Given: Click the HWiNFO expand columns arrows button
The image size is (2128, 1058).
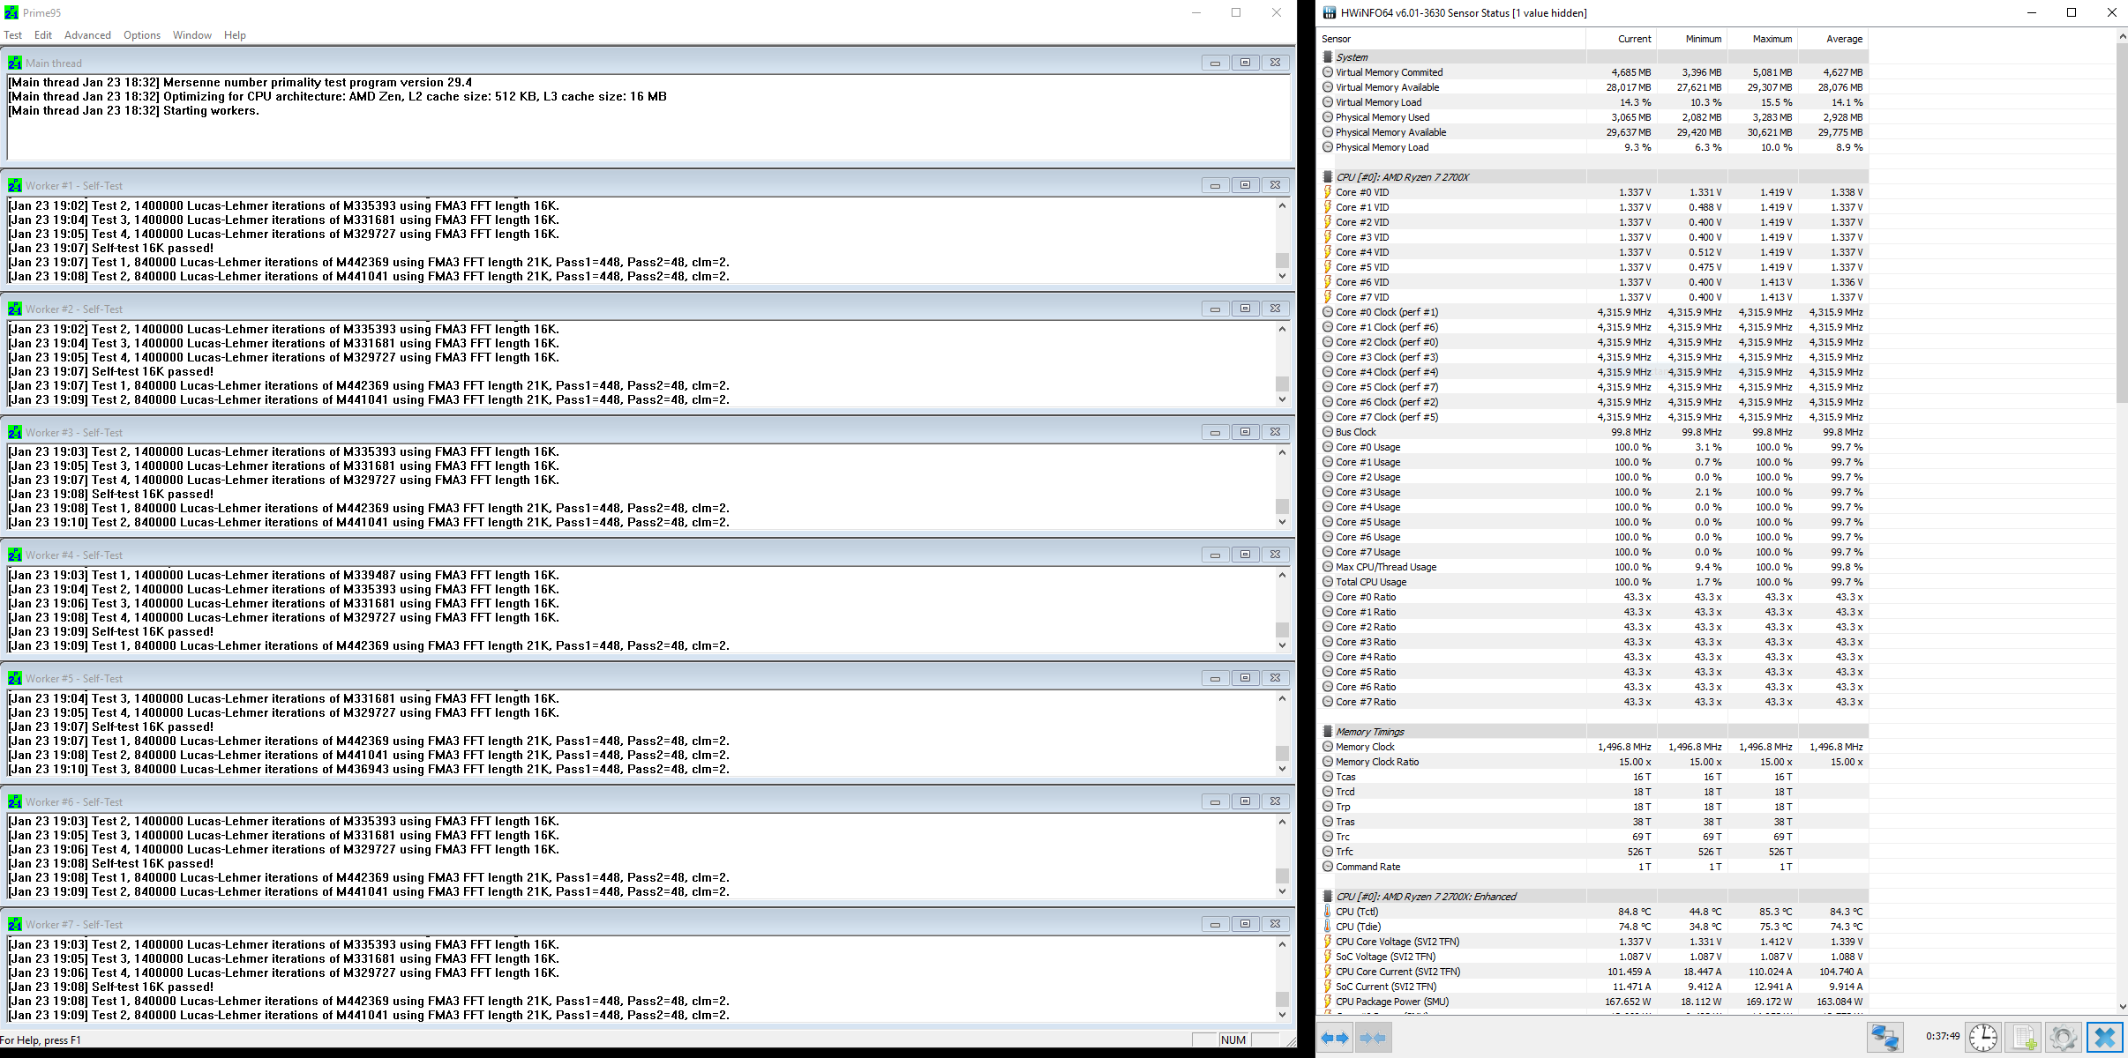Looking at the screenshot, I should [x=1335, y=1038].
